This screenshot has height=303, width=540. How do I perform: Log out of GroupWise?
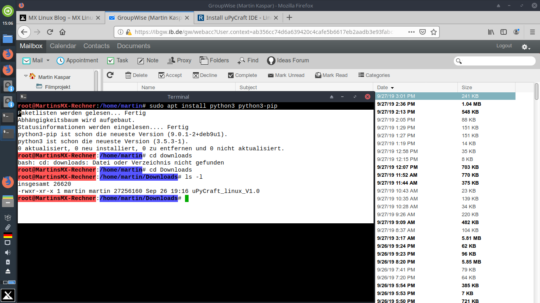click(504, 46)
